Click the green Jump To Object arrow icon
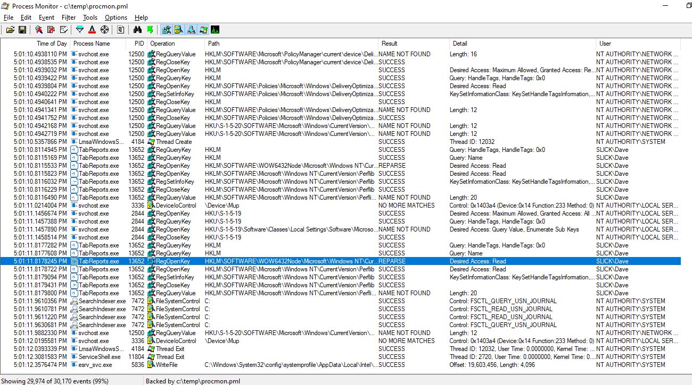The width and height of the screenshot is (692, 385). (x=150, y=30)
